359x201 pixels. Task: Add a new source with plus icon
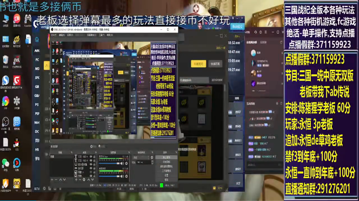(76, 180)
